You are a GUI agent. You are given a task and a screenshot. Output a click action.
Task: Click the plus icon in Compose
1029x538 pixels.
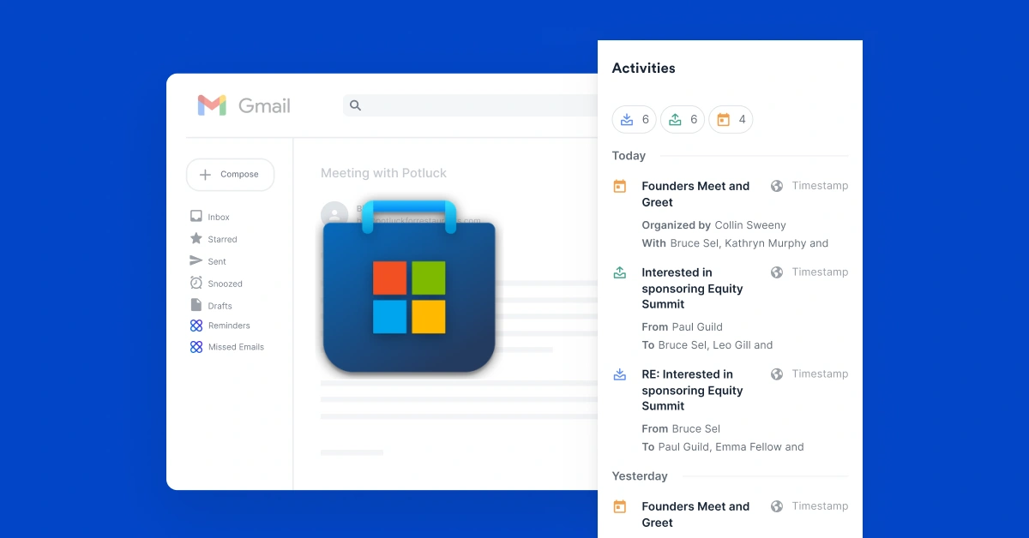click(x=205, y=175)
